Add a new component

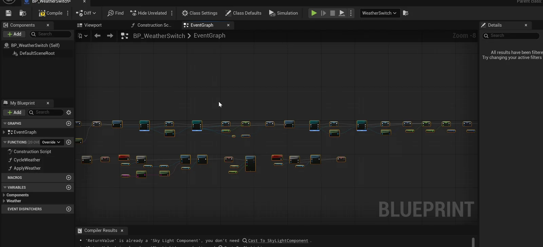tap(14, 34)
